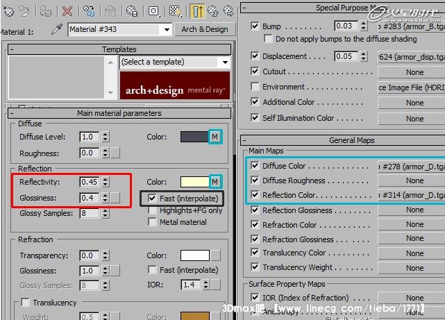445x320 pixels.
Task: Open the (Select a template) dropdown
Action: [225, 62]
